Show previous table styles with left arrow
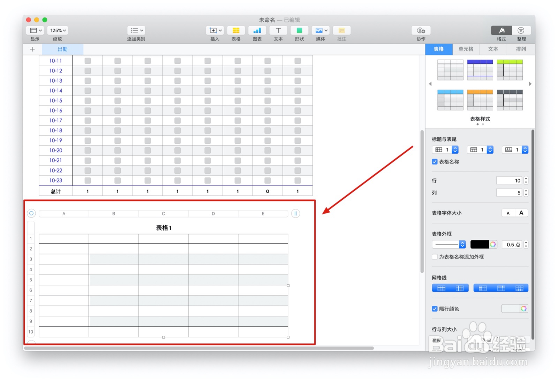 tap(430, 84)
